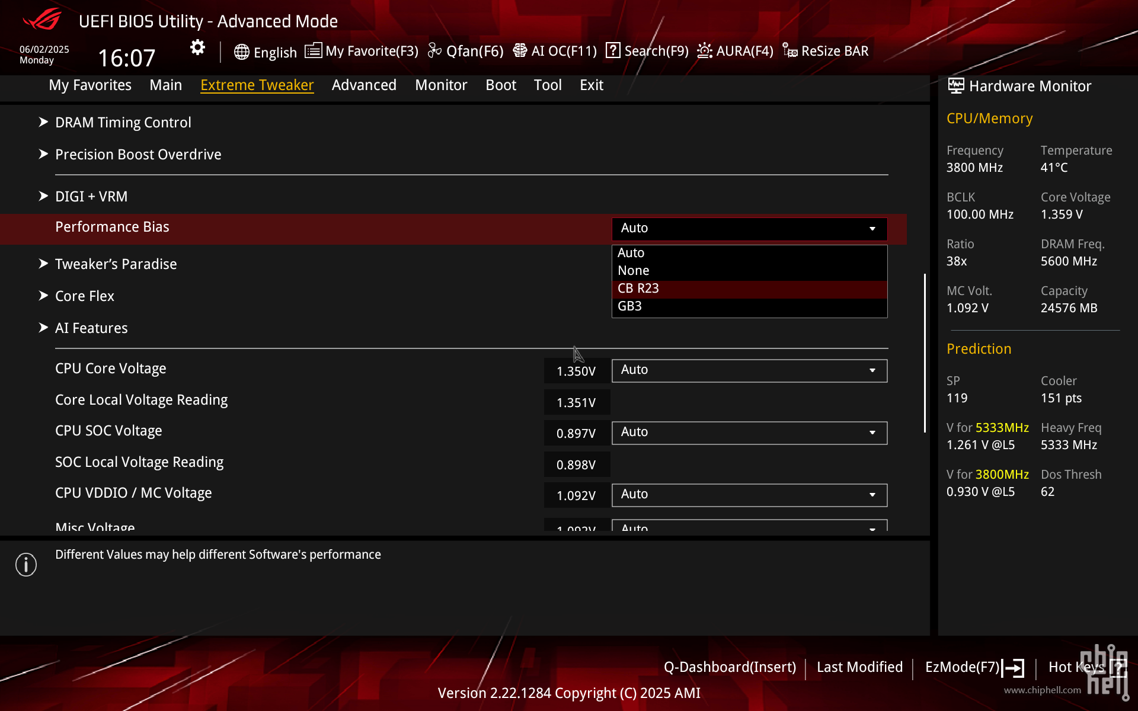
Task: Open Q-Dashboard(Insert)
Action: tap(730, 667)
